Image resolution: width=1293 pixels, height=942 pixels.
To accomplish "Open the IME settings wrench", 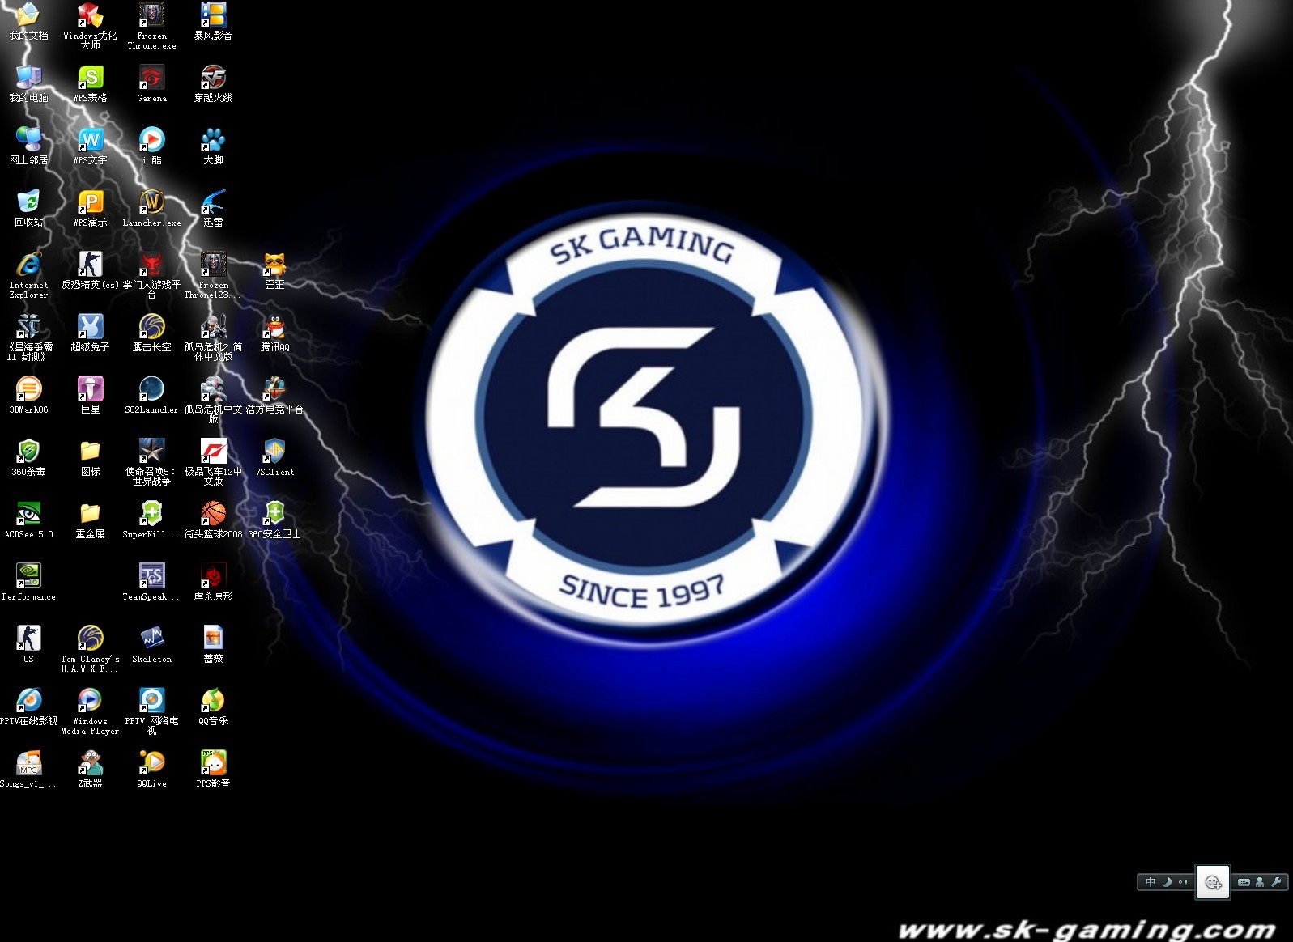I will 1276,882.
